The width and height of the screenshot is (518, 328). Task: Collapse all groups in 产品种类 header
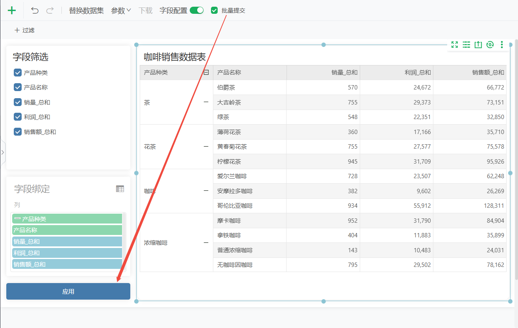point(206,72)
